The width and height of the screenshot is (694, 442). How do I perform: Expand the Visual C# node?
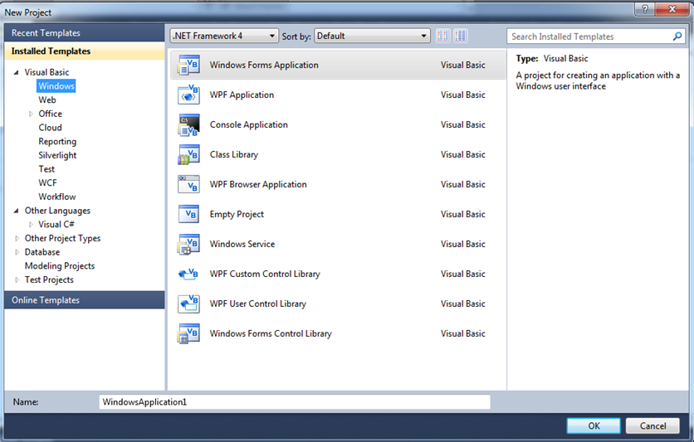click(x=31, y=225)
